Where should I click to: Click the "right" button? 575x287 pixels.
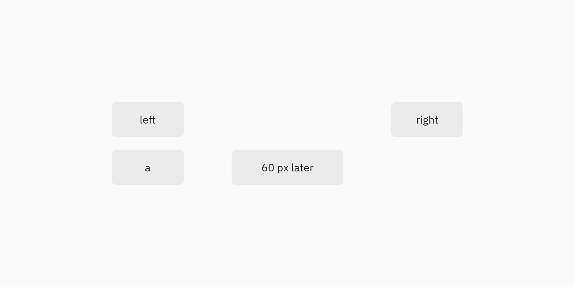(427, 120)
